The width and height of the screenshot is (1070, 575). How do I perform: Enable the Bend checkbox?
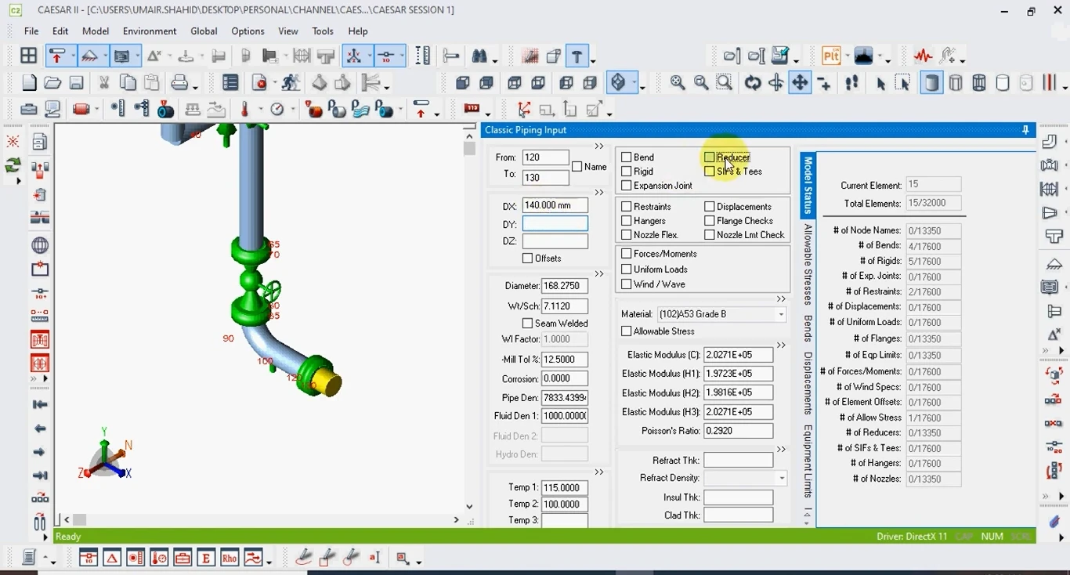pos(627,157)
